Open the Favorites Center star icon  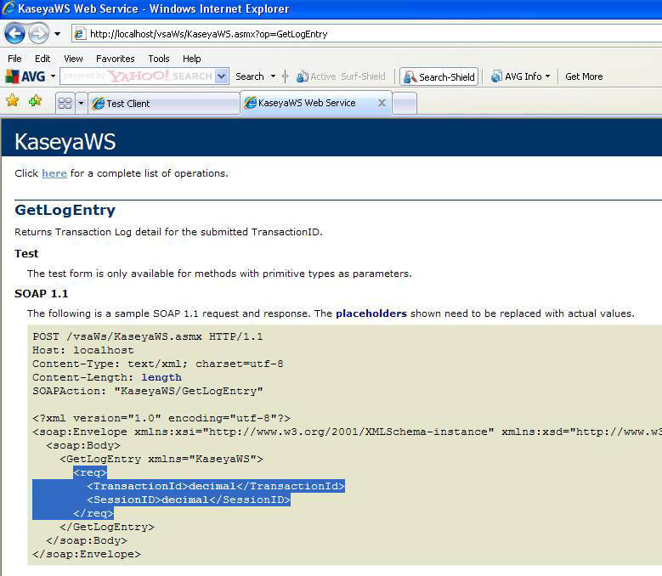coord(13,101)
